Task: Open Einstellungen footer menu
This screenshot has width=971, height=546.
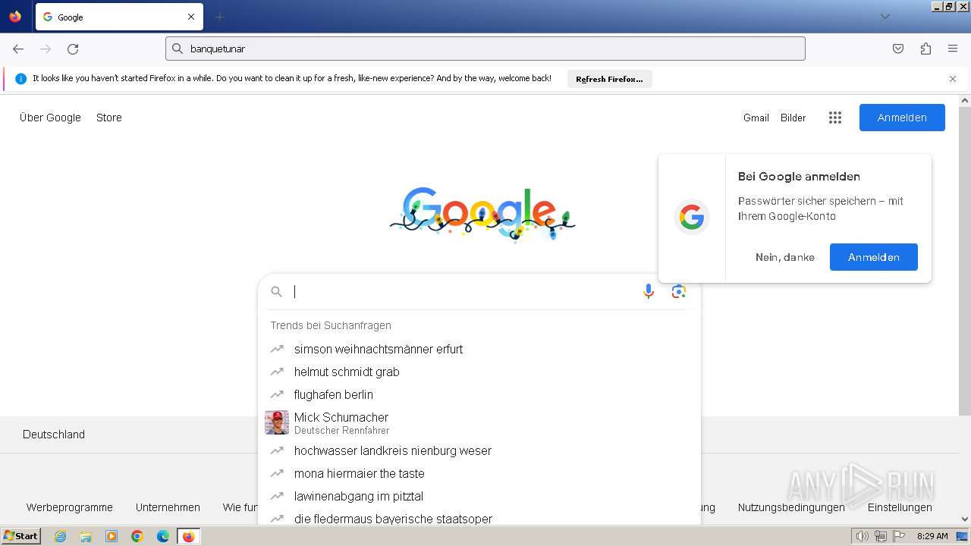Action: pos(900,507)
